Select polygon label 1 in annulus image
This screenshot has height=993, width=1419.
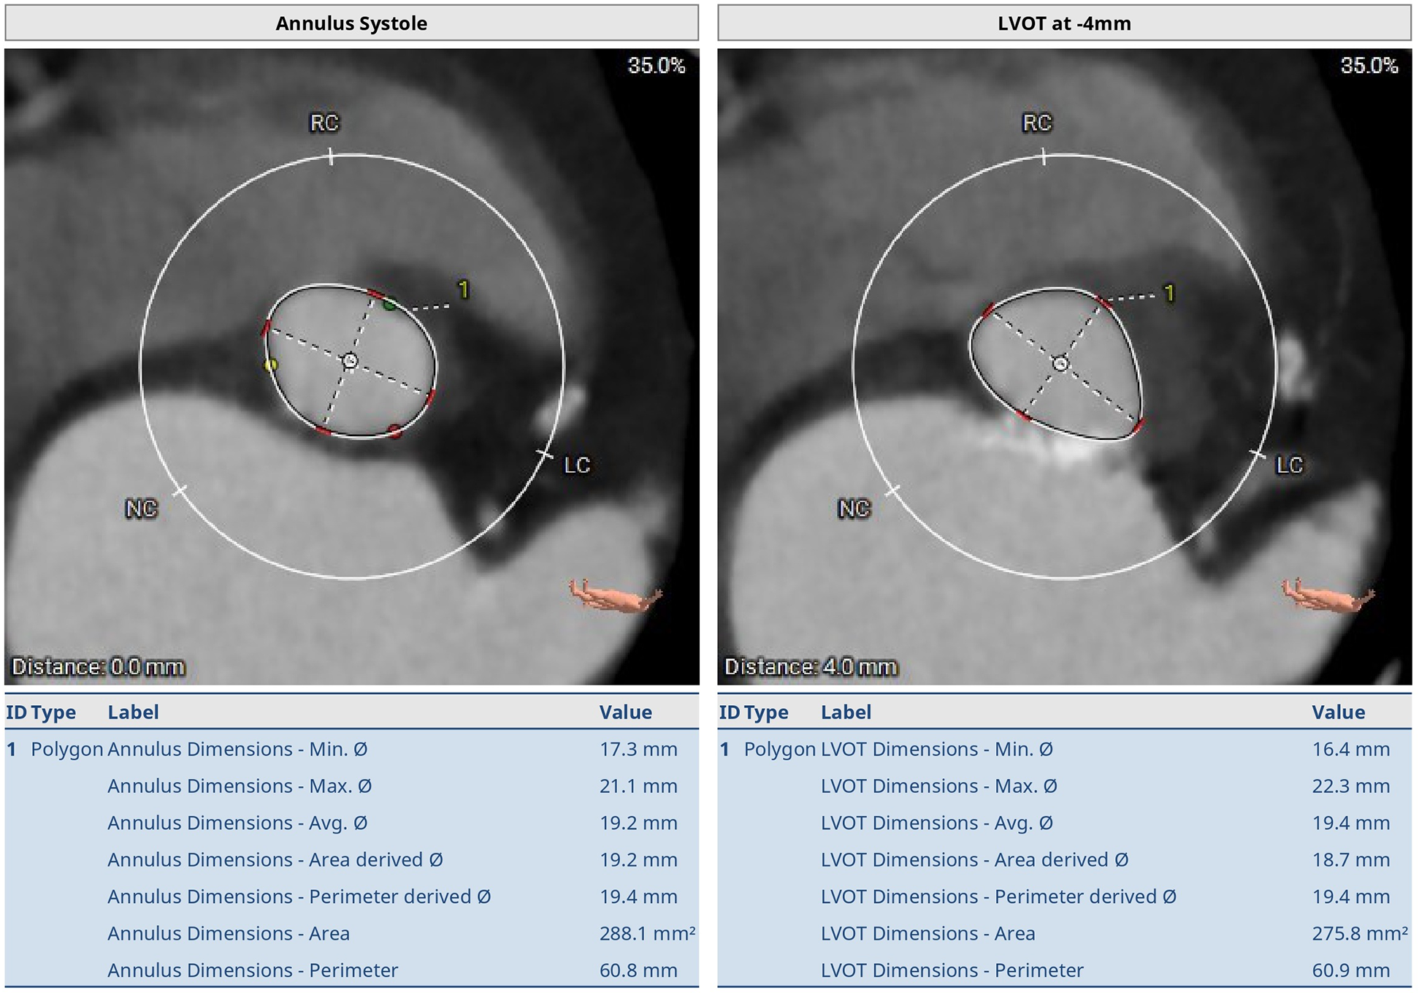pos(463,291)
